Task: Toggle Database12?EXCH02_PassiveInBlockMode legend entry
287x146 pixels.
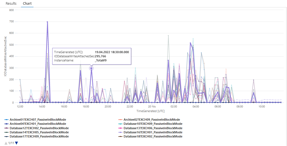Action: click(36, 128)
